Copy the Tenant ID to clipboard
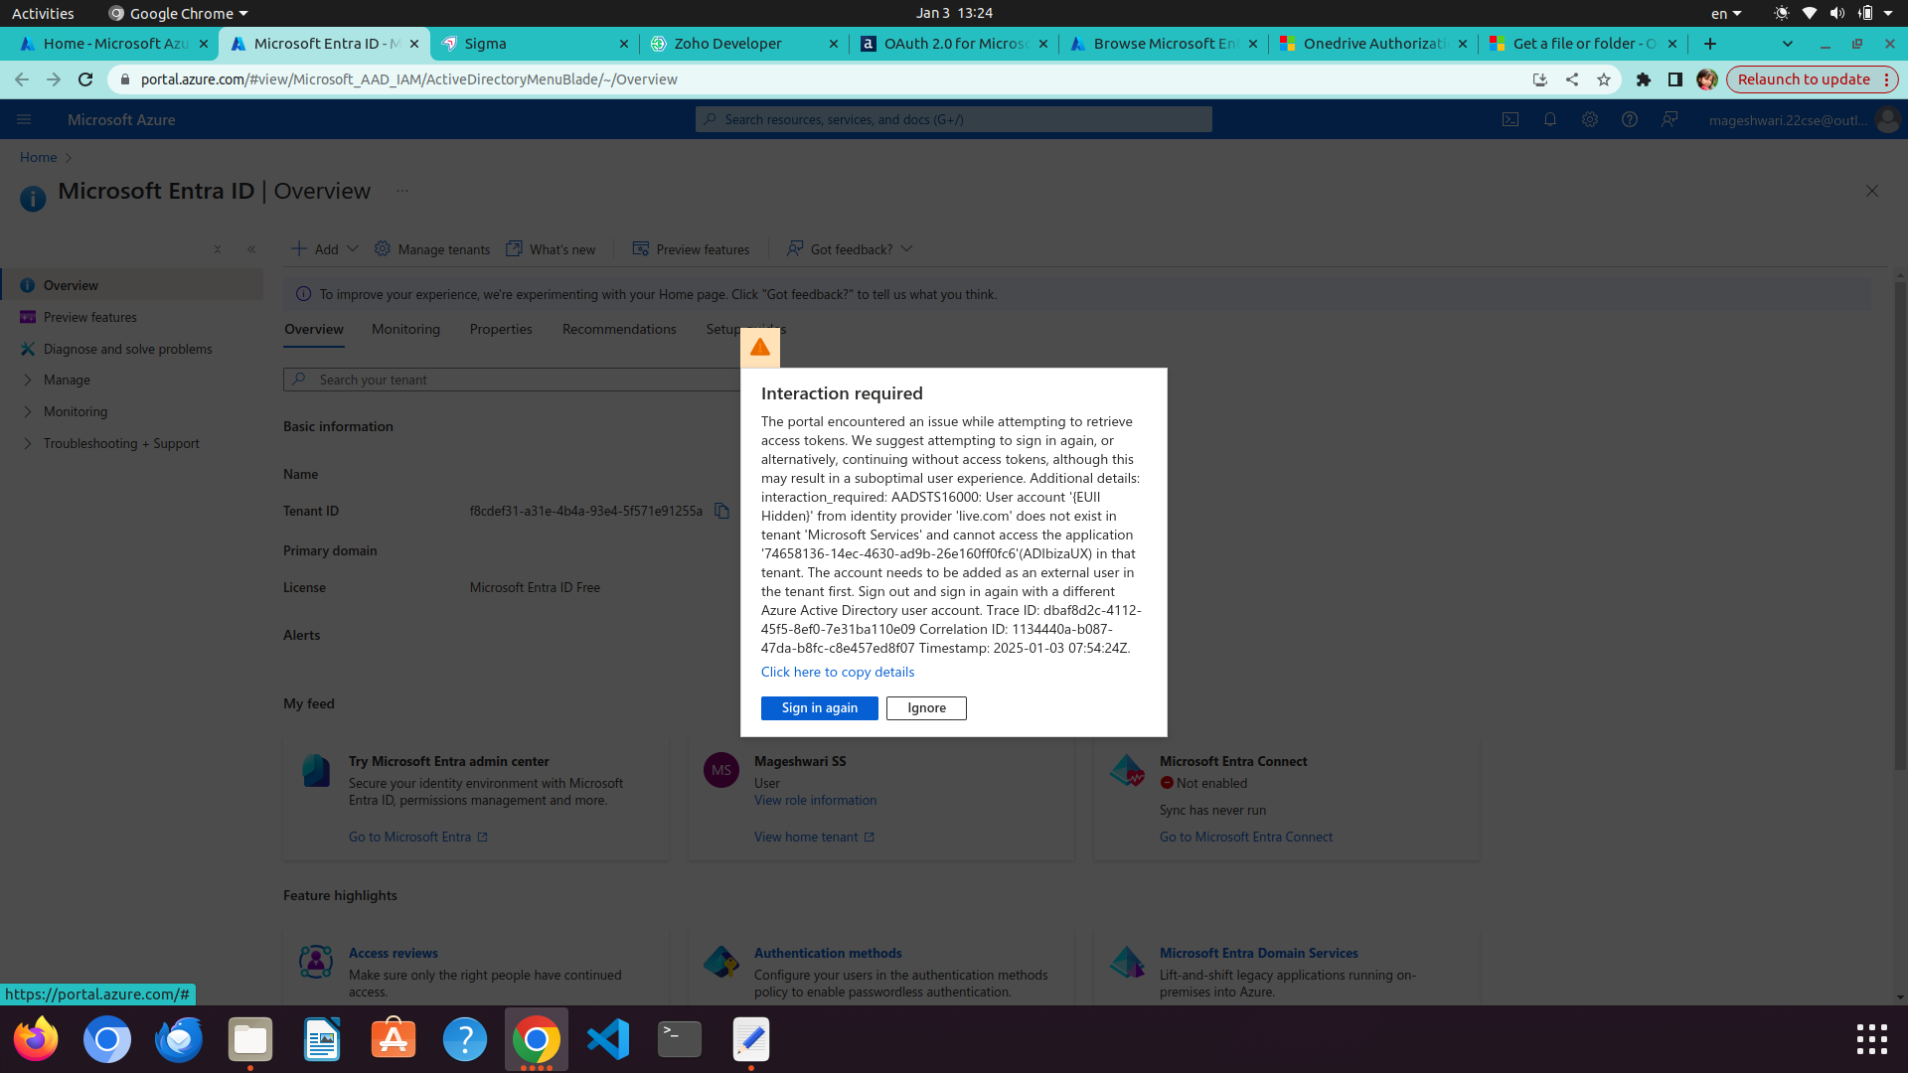This screenshot has width=1908, height=1073. pyautogui.click(x=721, y=511)
